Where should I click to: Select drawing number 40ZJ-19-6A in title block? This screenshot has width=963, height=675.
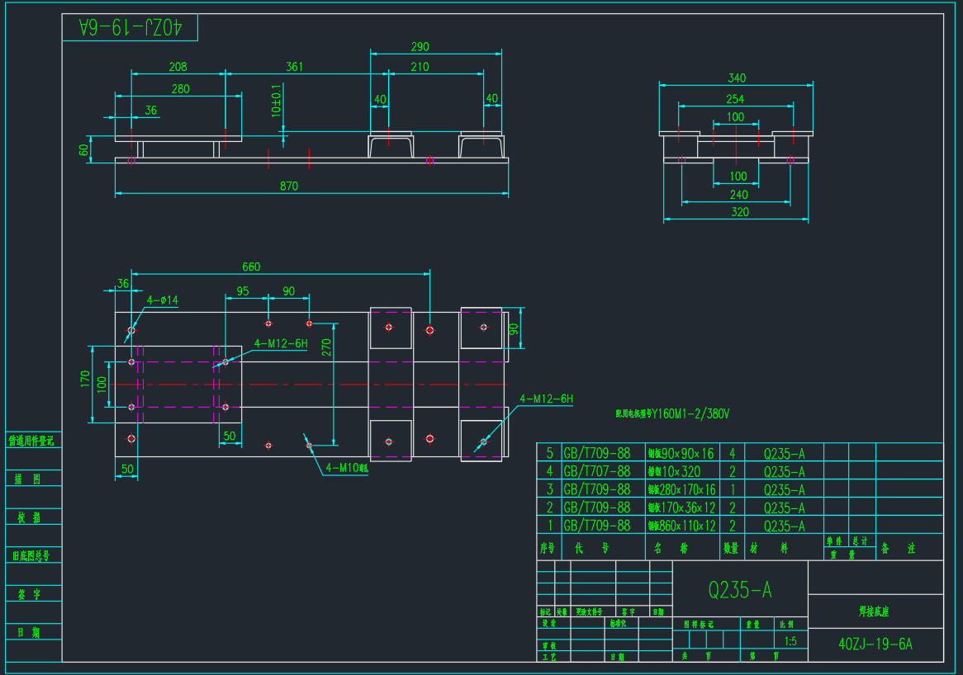875,644
